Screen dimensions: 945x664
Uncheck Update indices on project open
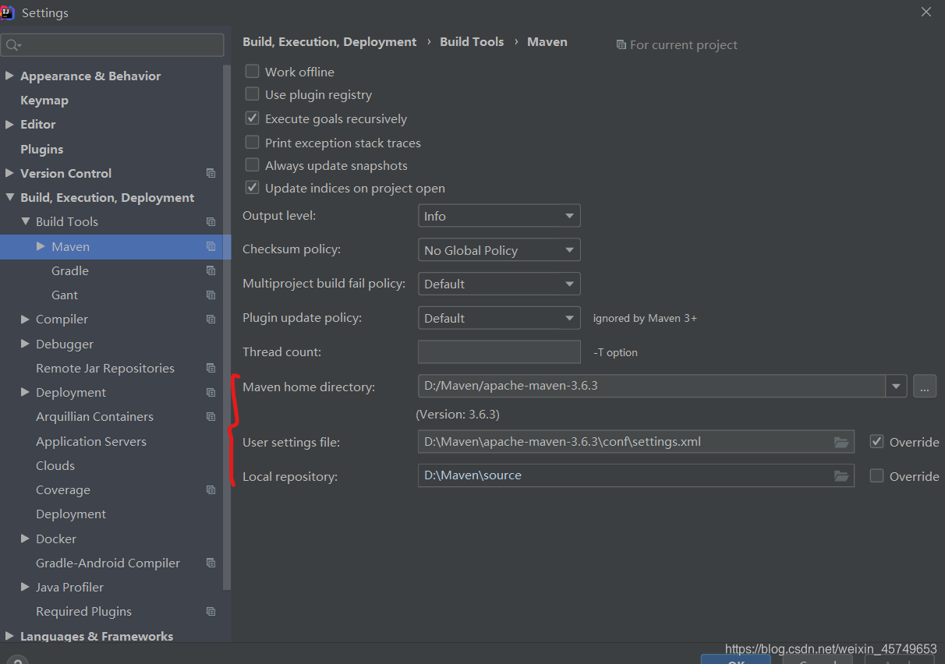click(x=252, y=188)
